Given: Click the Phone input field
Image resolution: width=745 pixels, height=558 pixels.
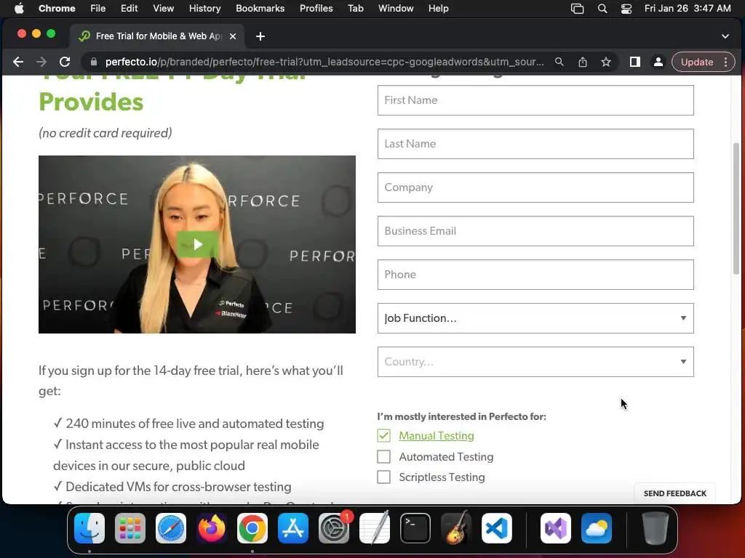Looking at the screenshot, I should (x=535, y=275).
